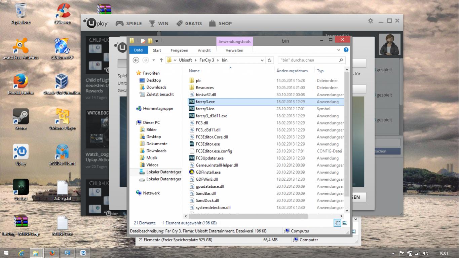Image resolution: width=459 pixels, height=258 pixels.
Task: Refresh the bin folder view
Action: [x=269, y=60]
